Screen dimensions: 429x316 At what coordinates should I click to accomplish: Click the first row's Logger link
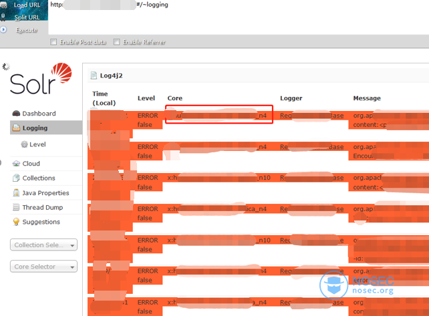311,116
